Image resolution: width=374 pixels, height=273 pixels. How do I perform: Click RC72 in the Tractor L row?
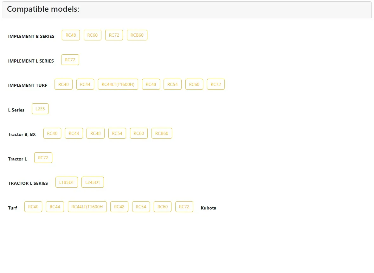[43, 158]
